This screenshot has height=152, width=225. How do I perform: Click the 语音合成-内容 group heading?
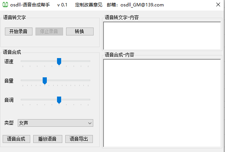pos(119,55)
